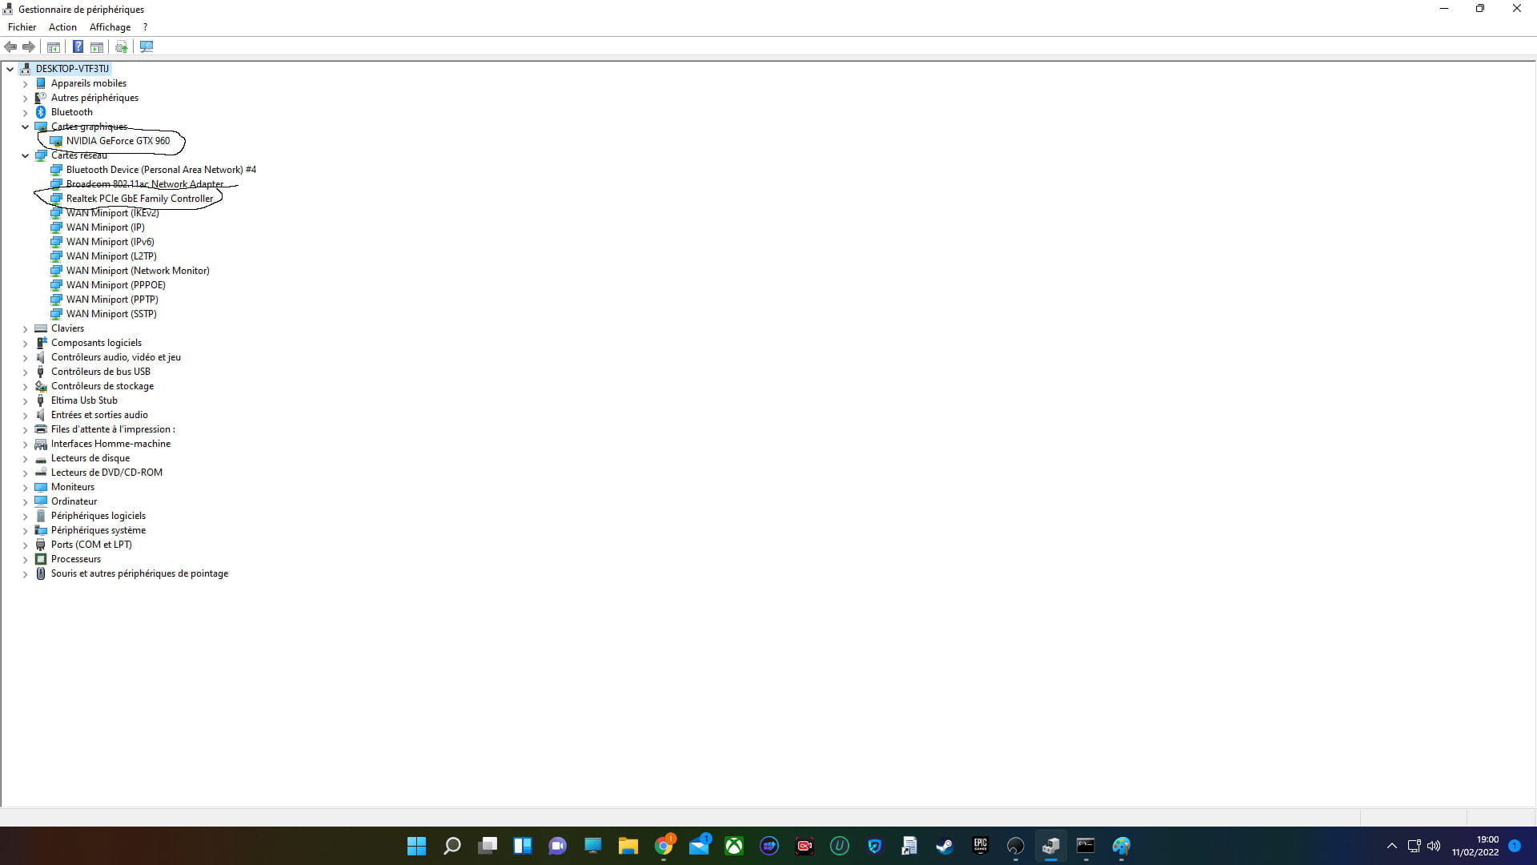
Task: Open the Affichage menu
Action: (110, 27)
